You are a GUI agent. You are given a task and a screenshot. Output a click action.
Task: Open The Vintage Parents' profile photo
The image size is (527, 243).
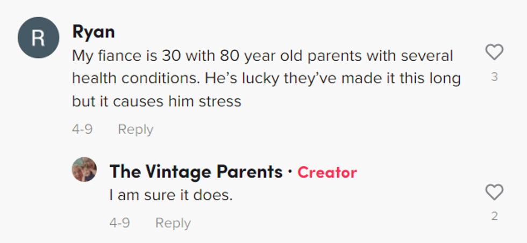pos(84,170)
